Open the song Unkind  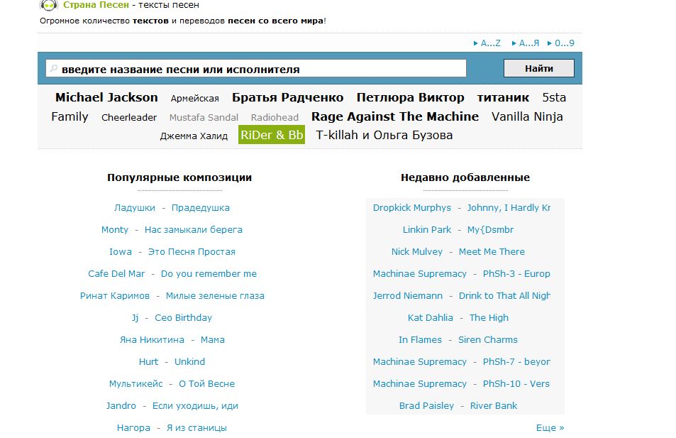189,361
